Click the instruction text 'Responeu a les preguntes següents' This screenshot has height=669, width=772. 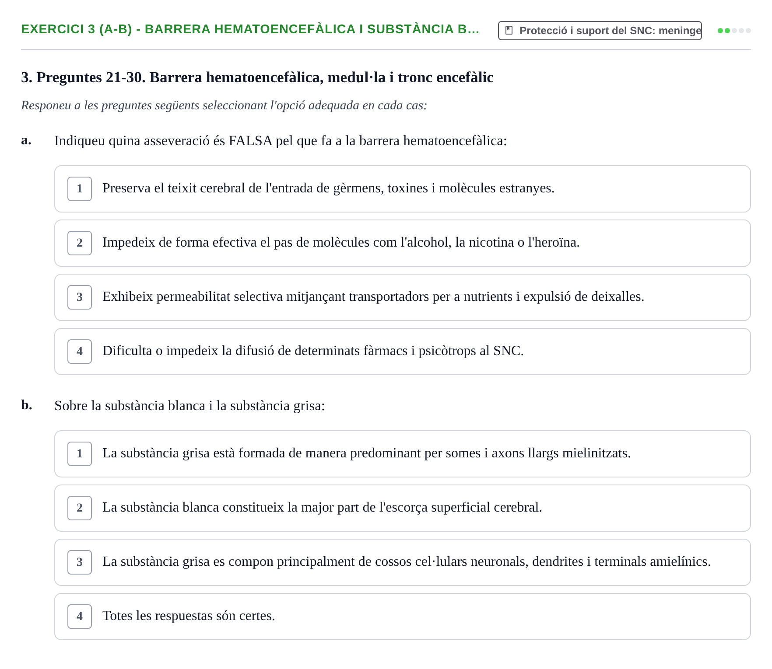[x=224, y=105]
